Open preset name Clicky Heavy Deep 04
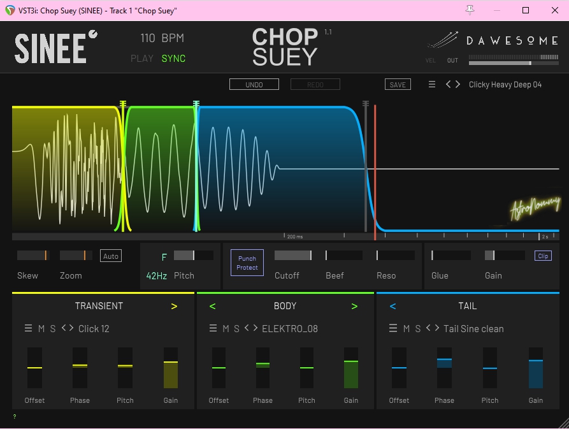This screenshot has height=429, width=569. (x=505, y=85)
